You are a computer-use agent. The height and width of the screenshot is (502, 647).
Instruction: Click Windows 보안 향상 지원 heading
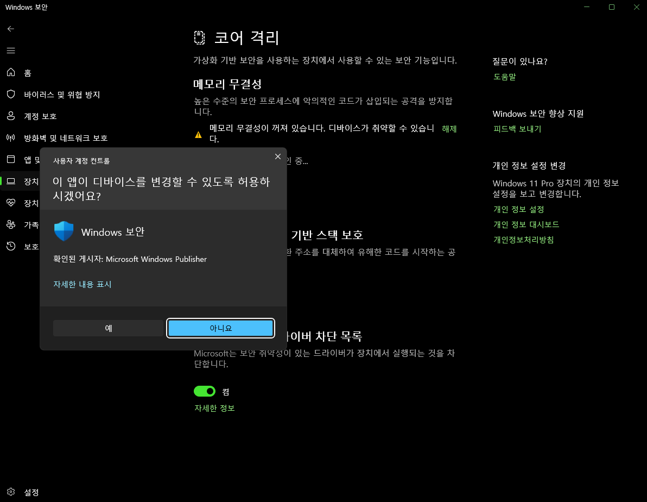point(538,114)
